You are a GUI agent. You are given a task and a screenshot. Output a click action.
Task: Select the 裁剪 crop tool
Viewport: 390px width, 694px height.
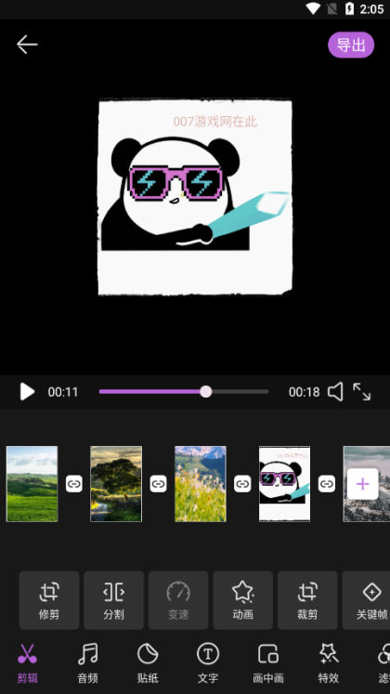coord(307,600)
